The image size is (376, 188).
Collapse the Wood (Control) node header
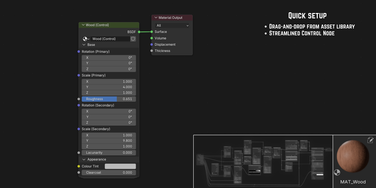click(83, 25)
